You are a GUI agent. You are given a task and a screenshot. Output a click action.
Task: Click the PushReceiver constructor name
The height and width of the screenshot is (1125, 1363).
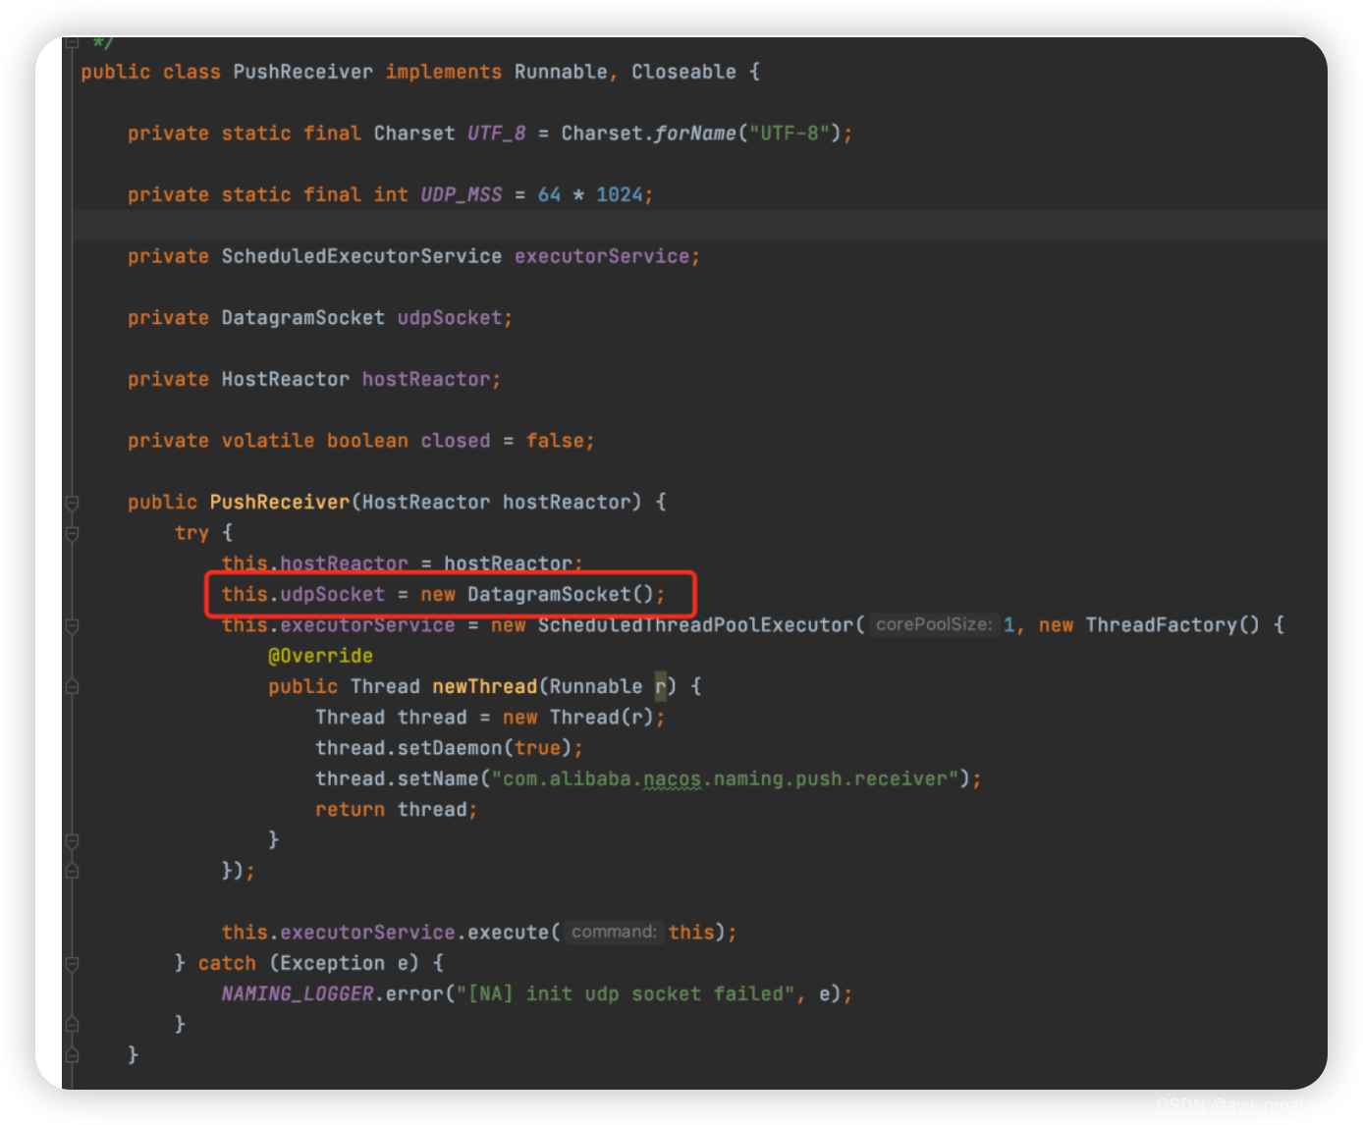pos(279,502)
